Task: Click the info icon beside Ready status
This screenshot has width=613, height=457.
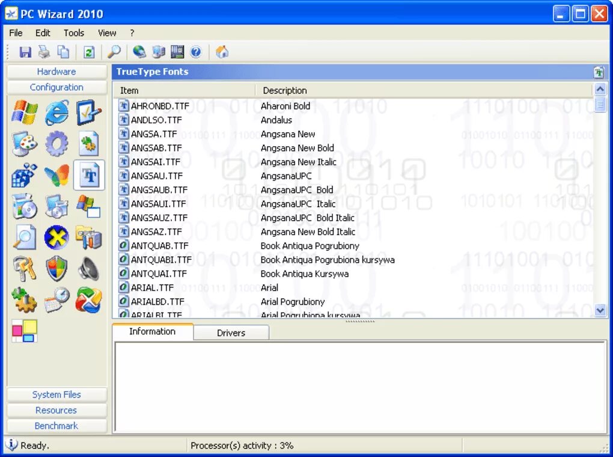Action: 12,444
